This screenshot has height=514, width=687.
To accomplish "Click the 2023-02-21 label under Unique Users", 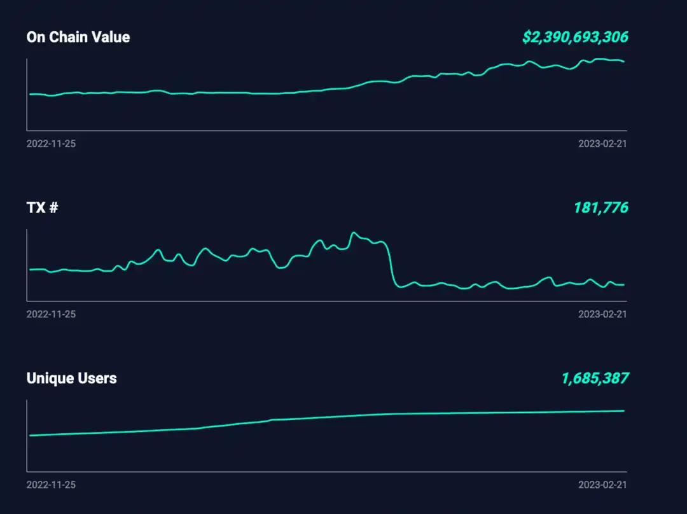I will tap(602, 485).
